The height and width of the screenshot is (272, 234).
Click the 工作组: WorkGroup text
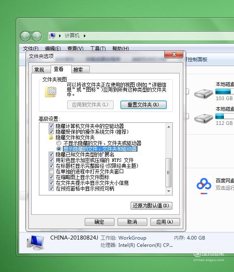pyautogui.click(x=123, y=238)
